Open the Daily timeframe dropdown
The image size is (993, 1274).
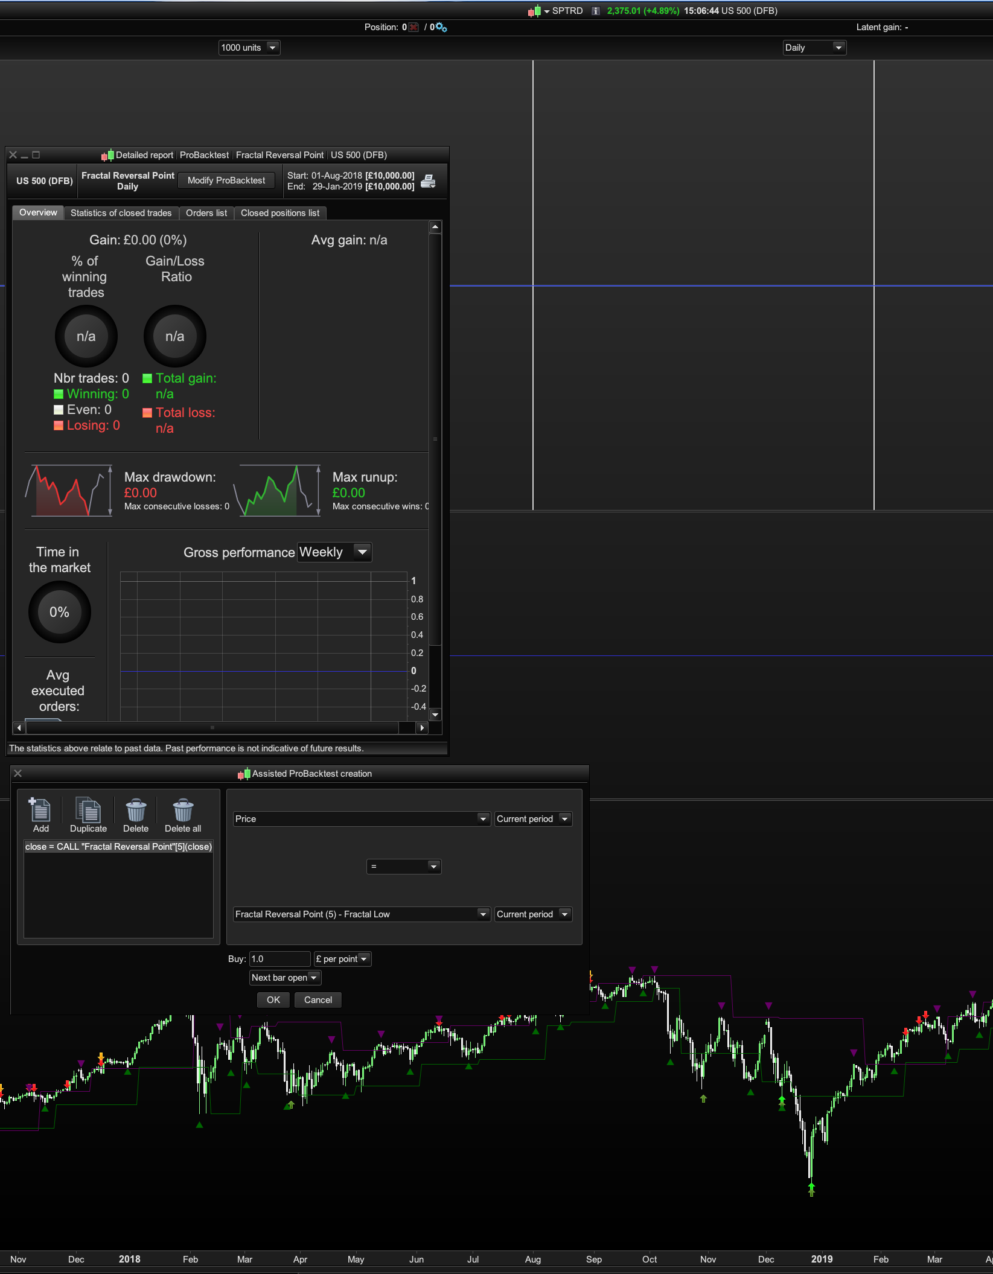tap(814, 48)
